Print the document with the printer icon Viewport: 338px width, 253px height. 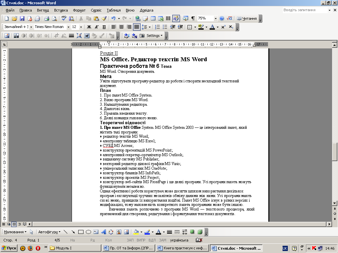click(x=47, y=18)
